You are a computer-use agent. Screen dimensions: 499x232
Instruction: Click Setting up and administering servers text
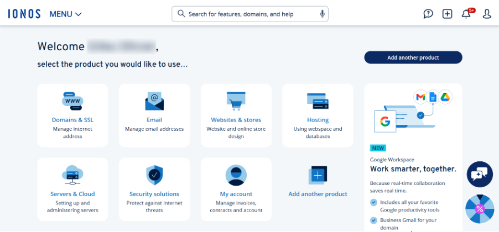(72, 207)
